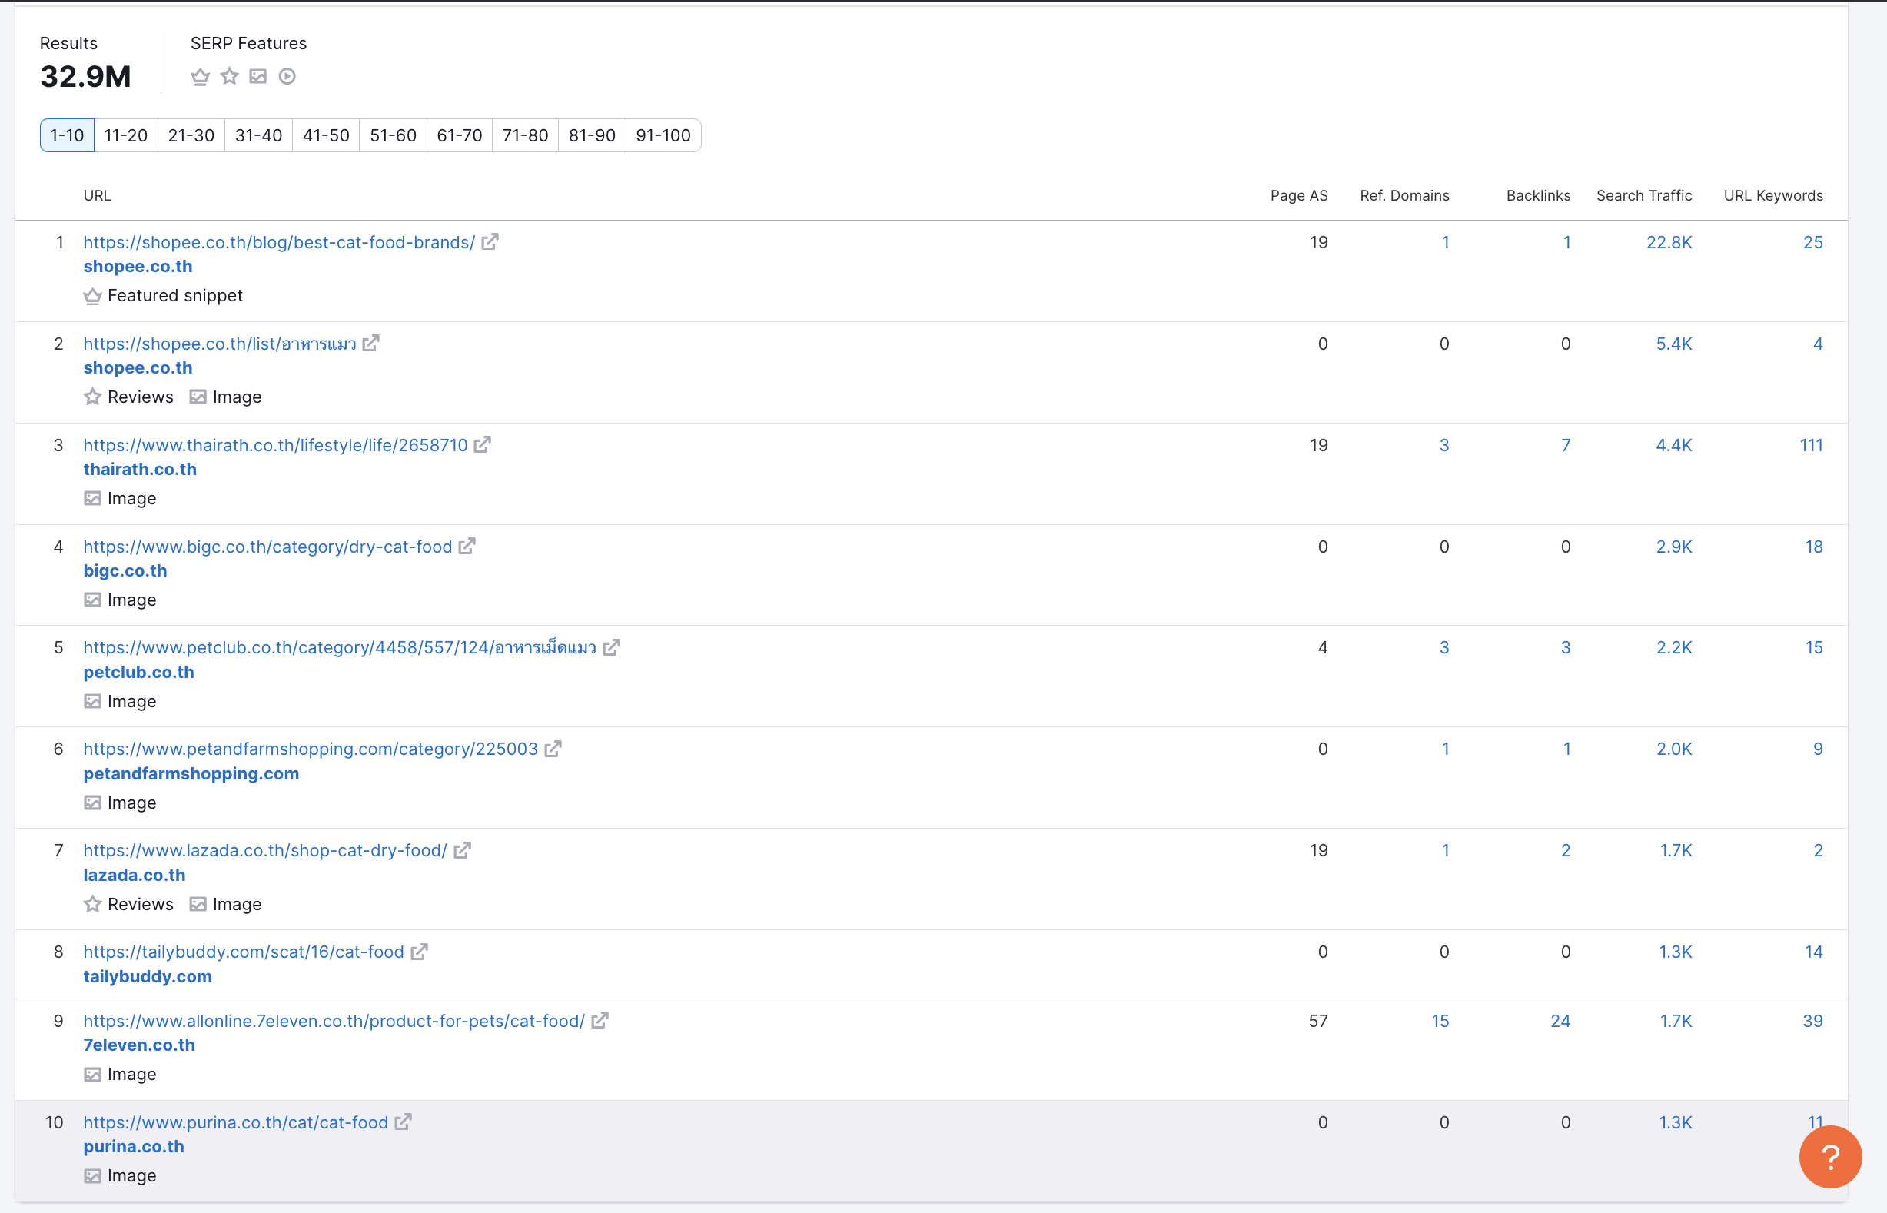
Task: Click URL Keywords value 111 for thairath
Action: click(x=1812, y=446)
